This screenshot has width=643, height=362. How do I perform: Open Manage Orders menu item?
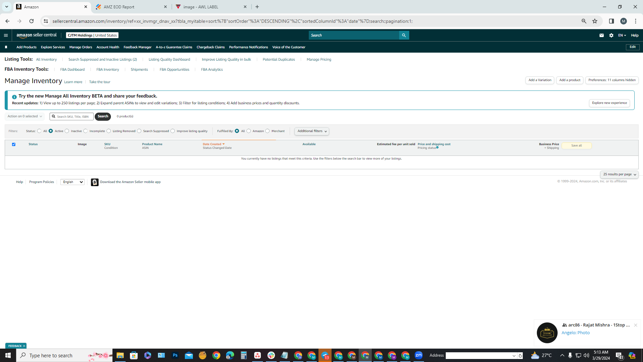tap(81, 47)
